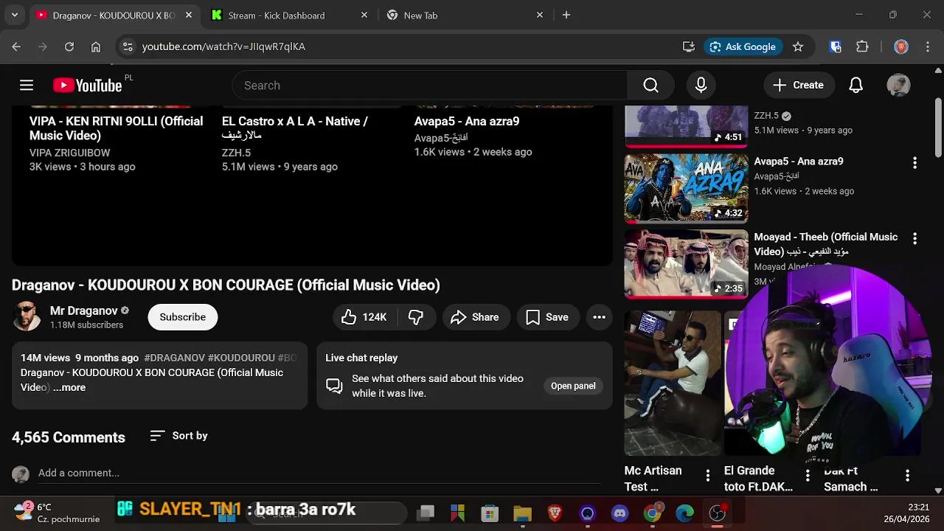Screen dimensions: 944x531
Task: Start voice search with the microphone icon
Action: click(701, 86)
